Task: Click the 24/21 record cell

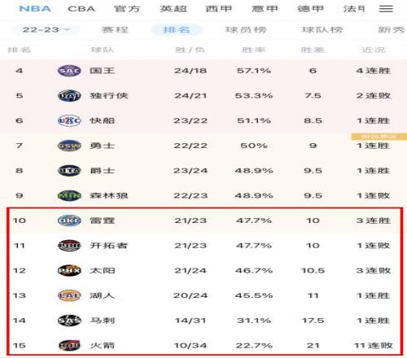Action: (x=190, y=96)
